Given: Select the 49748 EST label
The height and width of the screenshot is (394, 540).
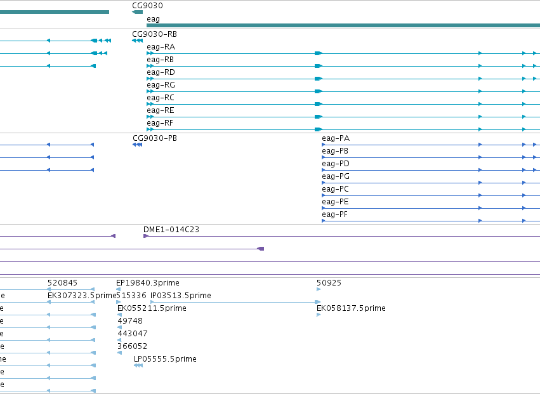Looking at the screenshot, I should click(x=130, y=321).
